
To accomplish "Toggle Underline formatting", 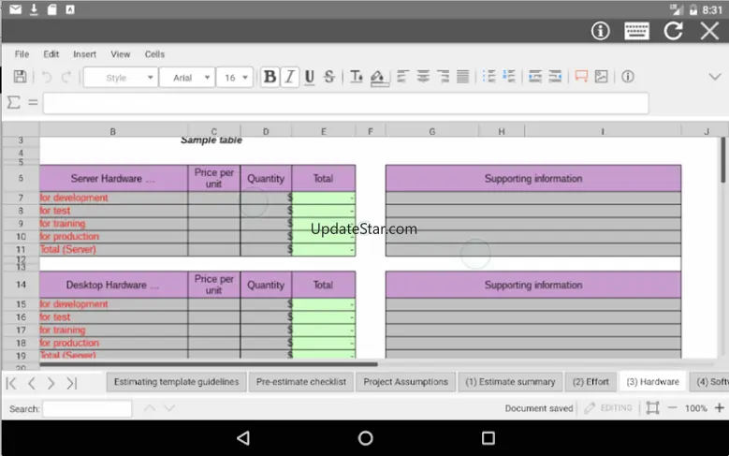I will (310, 78).
